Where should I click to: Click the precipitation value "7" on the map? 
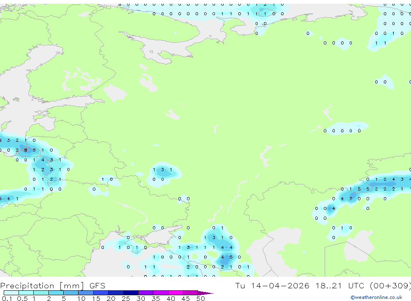(351, 199)
